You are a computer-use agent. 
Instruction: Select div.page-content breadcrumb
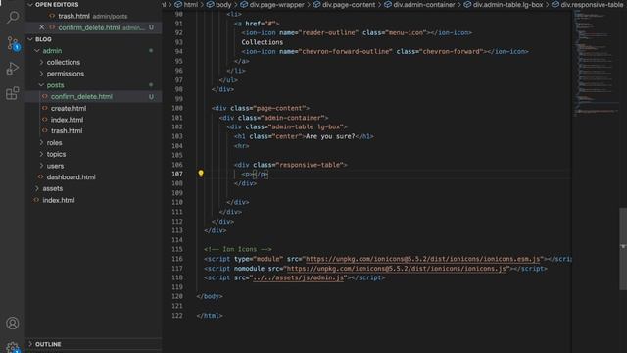coord(349,5)
